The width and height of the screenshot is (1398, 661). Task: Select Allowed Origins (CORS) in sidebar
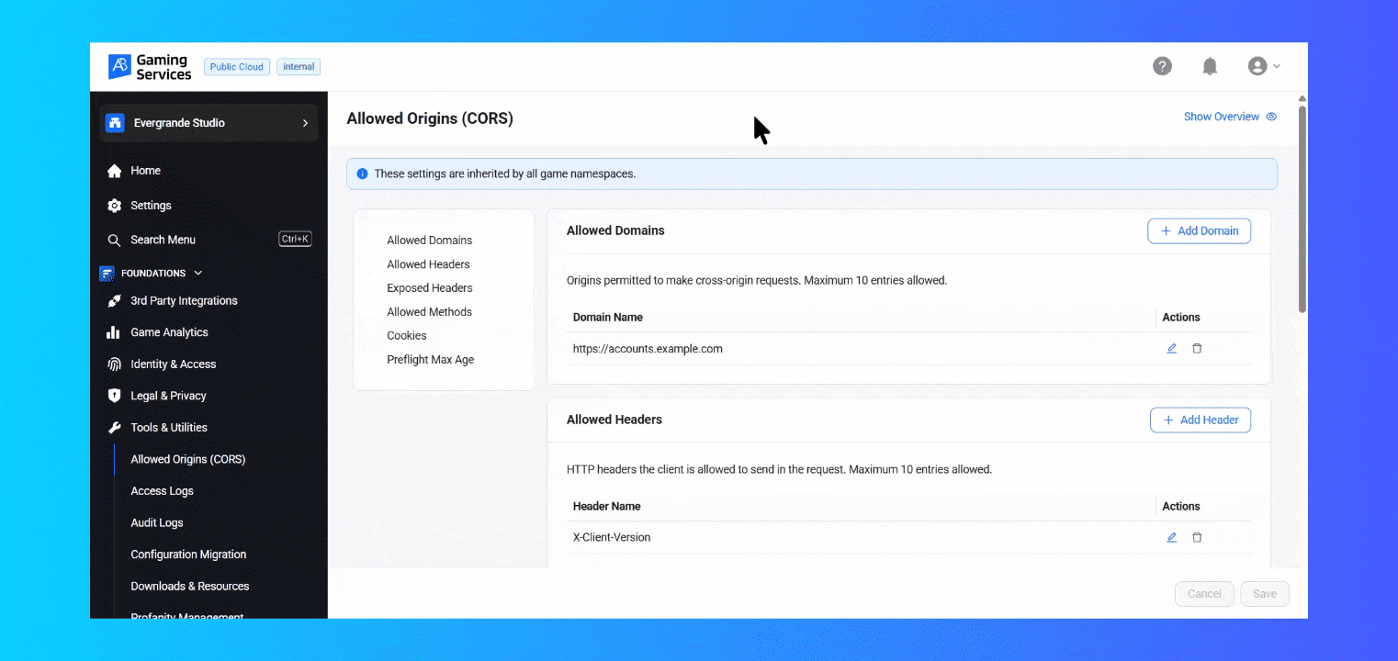click(x=187, y=459)
